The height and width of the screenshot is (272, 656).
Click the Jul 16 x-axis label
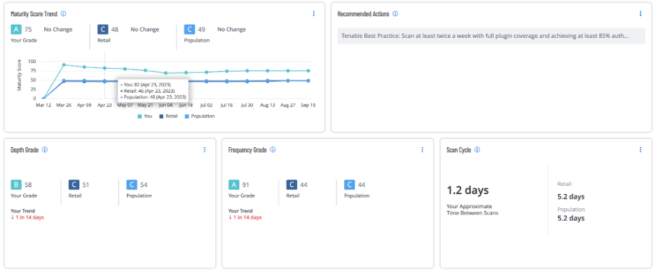click(227, 105)
